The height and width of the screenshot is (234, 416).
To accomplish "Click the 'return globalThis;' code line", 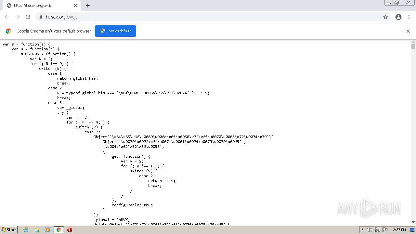I will pos(77,78).
